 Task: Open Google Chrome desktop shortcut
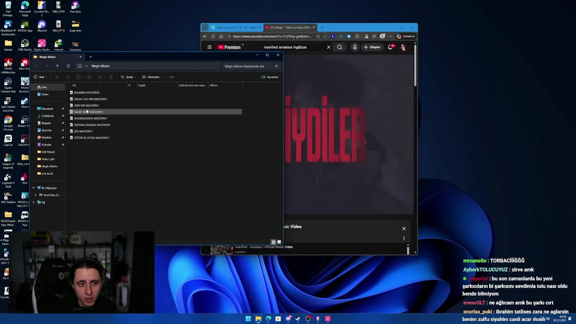tap(8, 123)
